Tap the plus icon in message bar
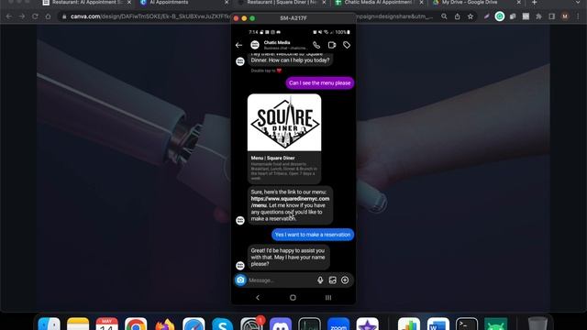This screenshot has width=587, height=330. tap(345, 280)
